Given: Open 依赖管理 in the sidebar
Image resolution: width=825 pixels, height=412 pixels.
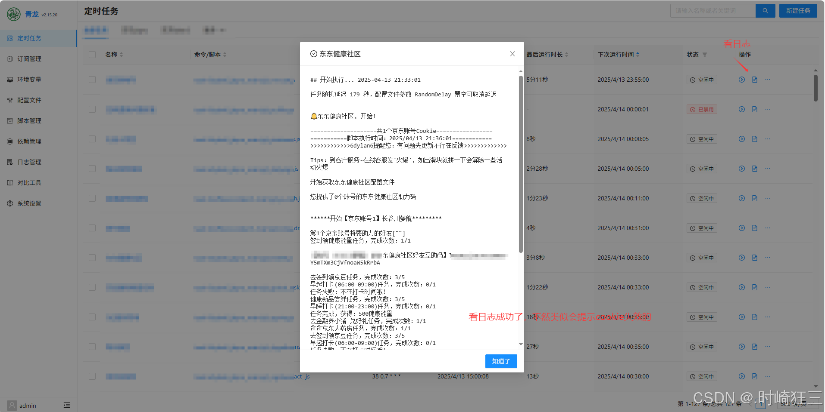Looking at the screenshot, I should (x=38, y=141).
